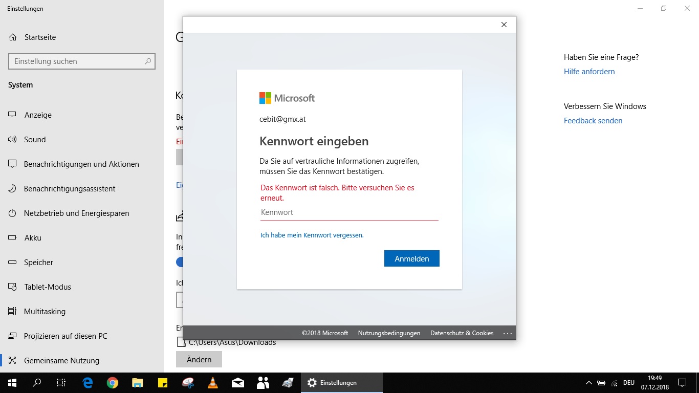The image size is (699, 393).
Task: Open Task View in taskbar
Action: click(61, 383)
